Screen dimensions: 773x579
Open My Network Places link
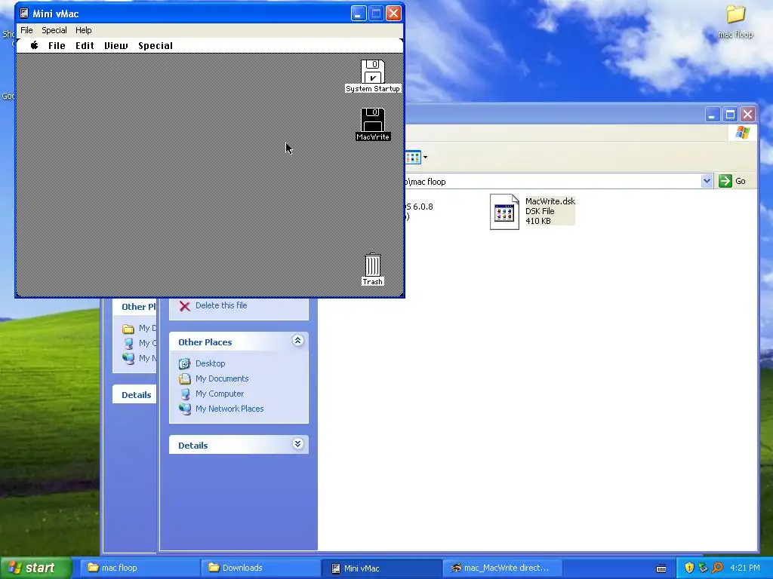tap(229, 409)
